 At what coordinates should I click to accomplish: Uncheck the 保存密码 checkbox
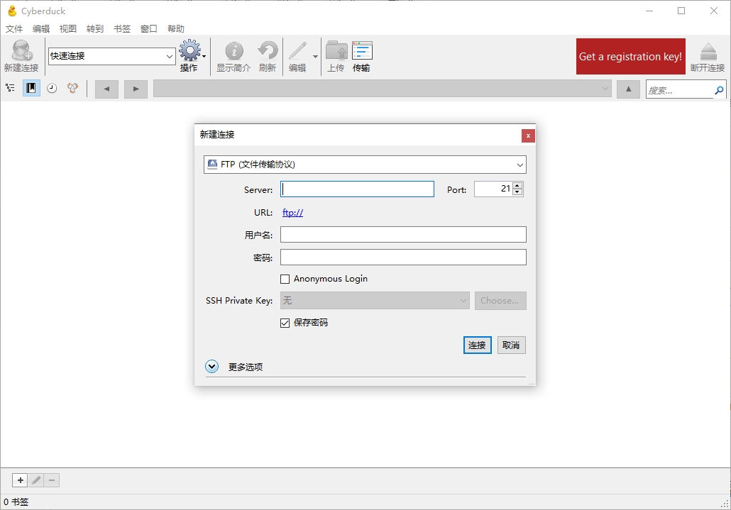pos(285,323)
